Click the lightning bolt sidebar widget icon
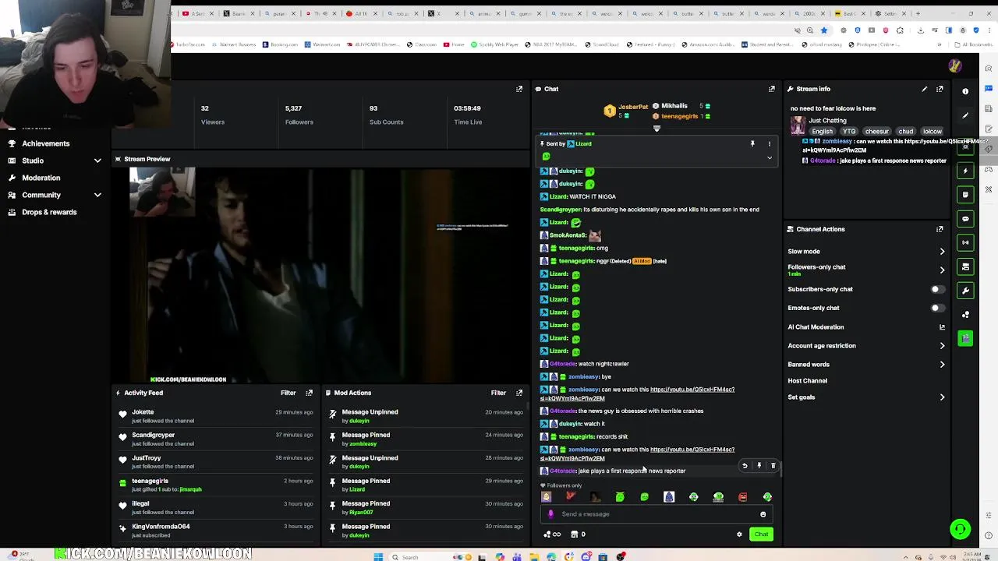The width and height of the screenshot is (998, 561). point(966,171)
